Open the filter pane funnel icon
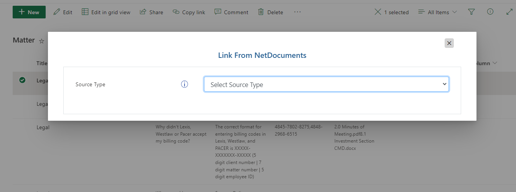This screenshot has width=516, height=192. click(x=472, y=12)
